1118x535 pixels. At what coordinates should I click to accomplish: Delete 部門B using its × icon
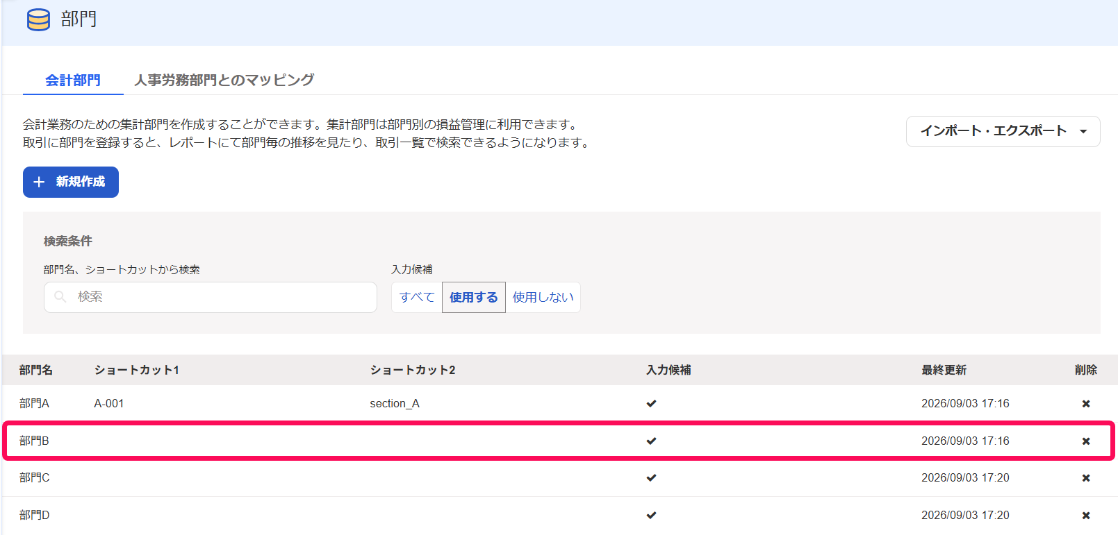1086,441
